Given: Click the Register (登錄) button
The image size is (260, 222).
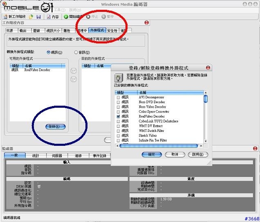Looking at the screenshot, I should click(56, 127).
